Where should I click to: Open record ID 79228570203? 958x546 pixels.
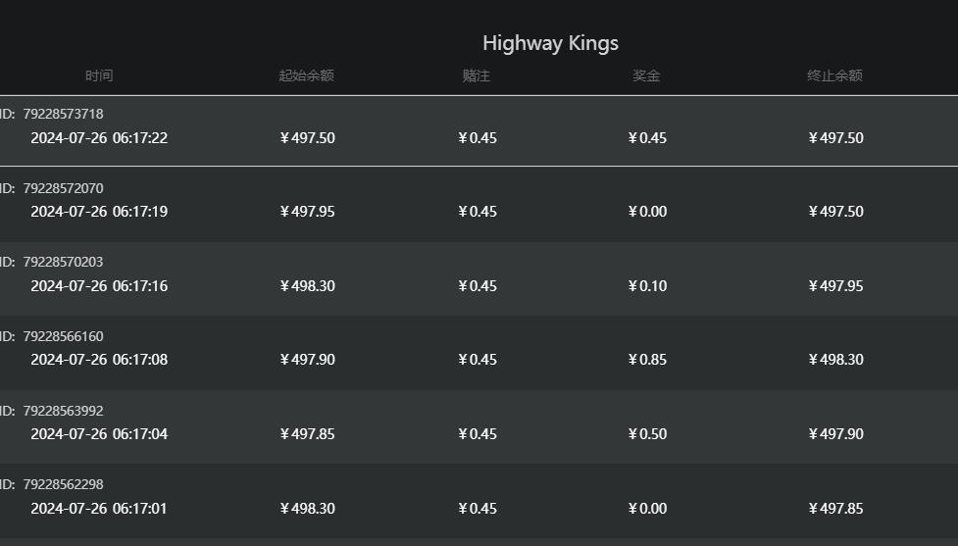coord(63,262)
